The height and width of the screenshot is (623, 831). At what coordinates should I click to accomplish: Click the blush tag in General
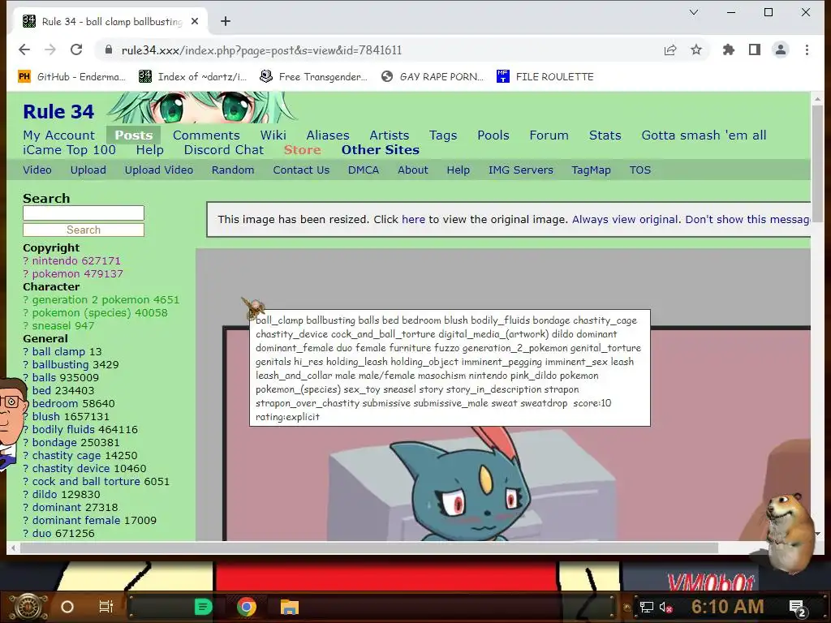pyautogui.click(x=45, y=417)
